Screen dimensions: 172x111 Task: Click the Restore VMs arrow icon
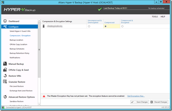coord(5,76)
